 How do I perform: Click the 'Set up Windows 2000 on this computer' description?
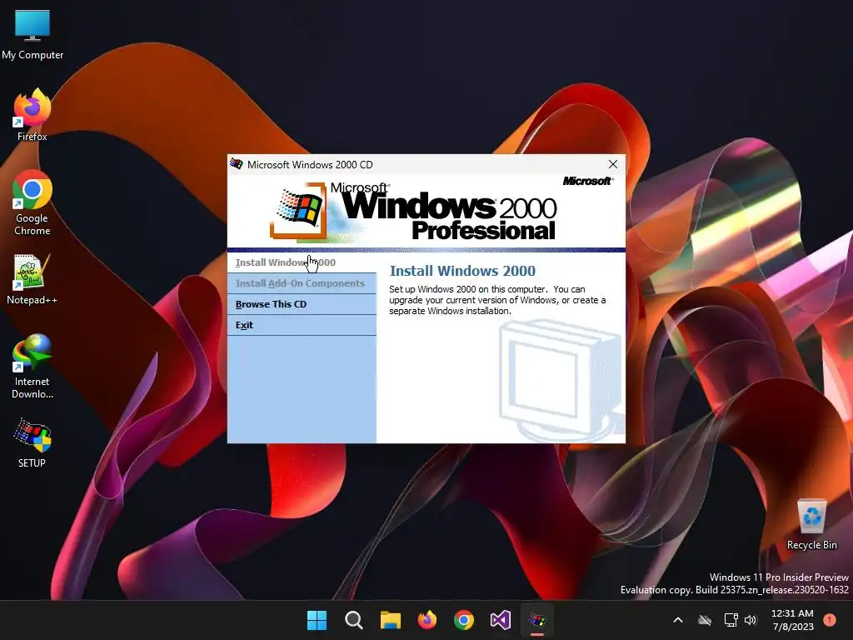497,300
